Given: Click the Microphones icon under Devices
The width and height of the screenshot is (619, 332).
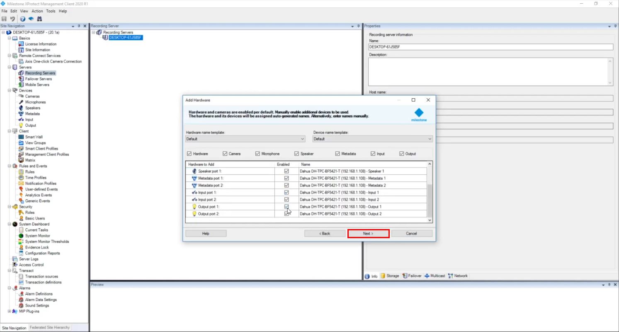Looking at the screenshot, I should (21, 102).
